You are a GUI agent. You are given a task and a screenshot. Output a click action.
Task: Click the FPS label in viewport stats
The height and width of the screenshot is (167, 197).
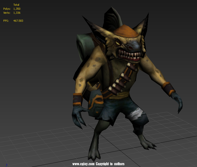click(x=6, y=21)
